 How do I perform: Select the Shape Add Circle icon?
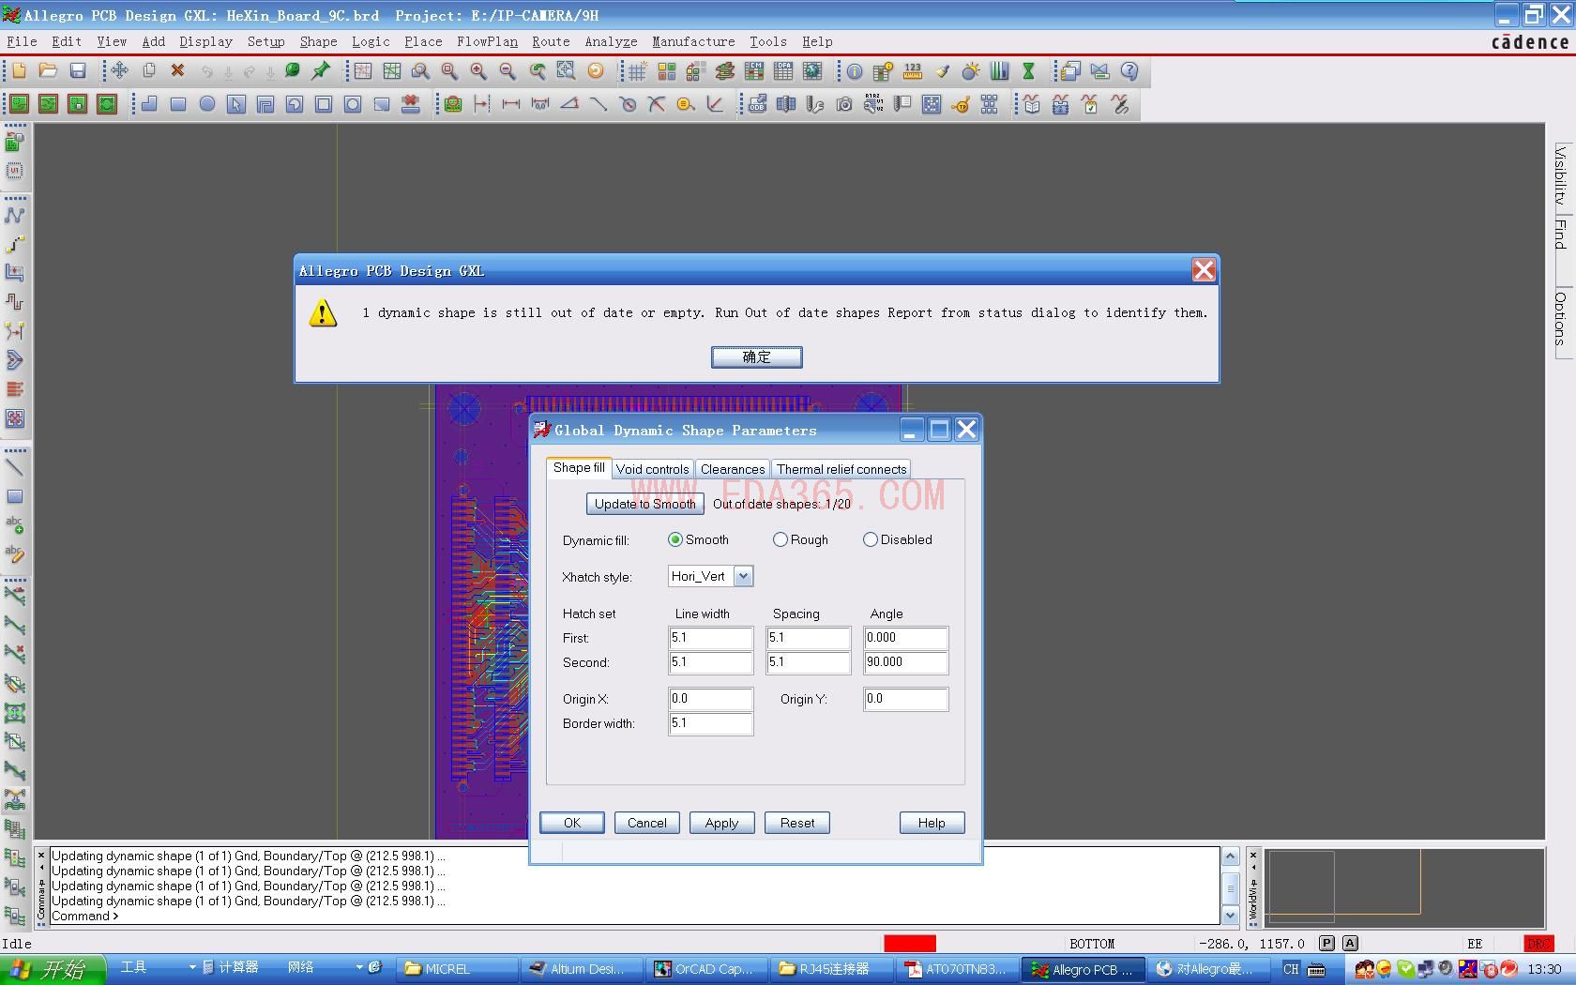[x=207, y=104]
